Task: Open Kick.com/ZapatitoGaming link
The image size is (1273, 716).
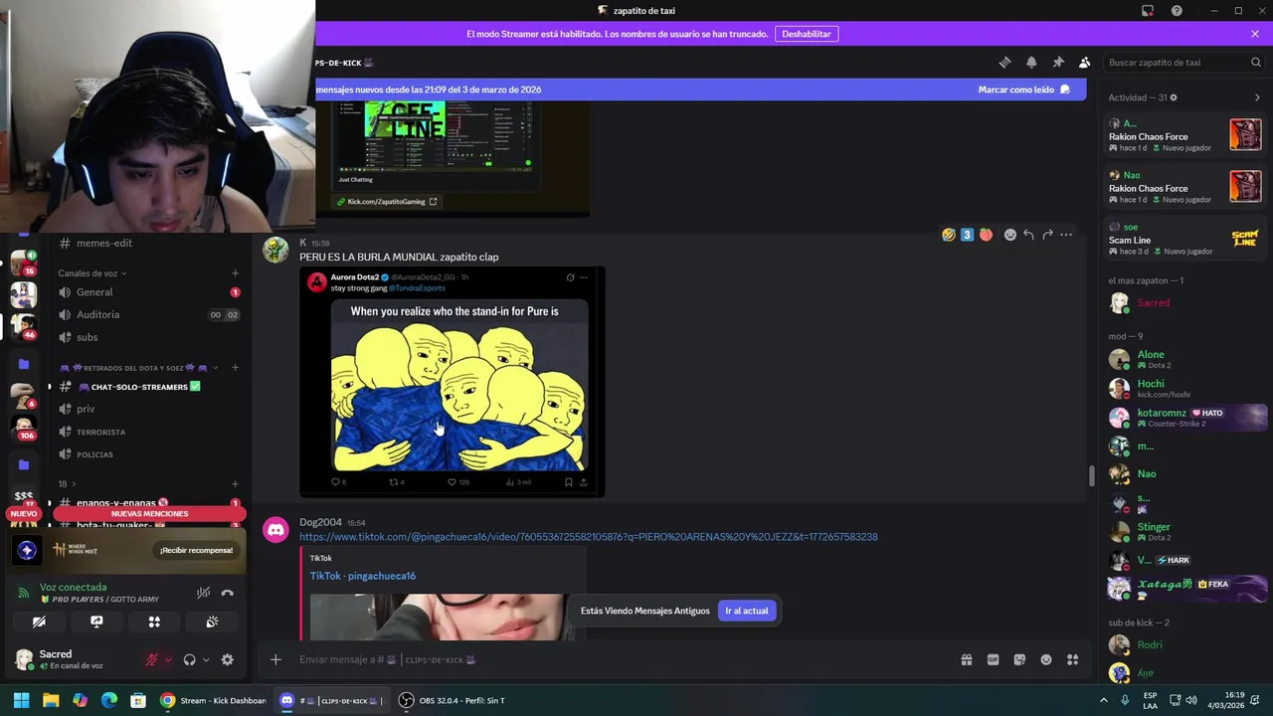Action: click(x=386, y=202)
